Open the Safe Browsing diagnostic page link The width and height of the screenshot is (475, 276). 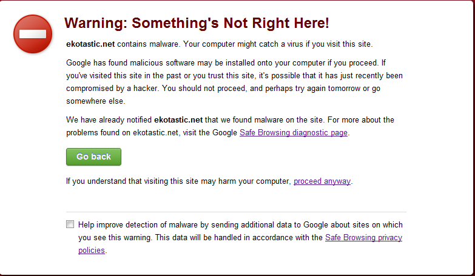point(294,133)
